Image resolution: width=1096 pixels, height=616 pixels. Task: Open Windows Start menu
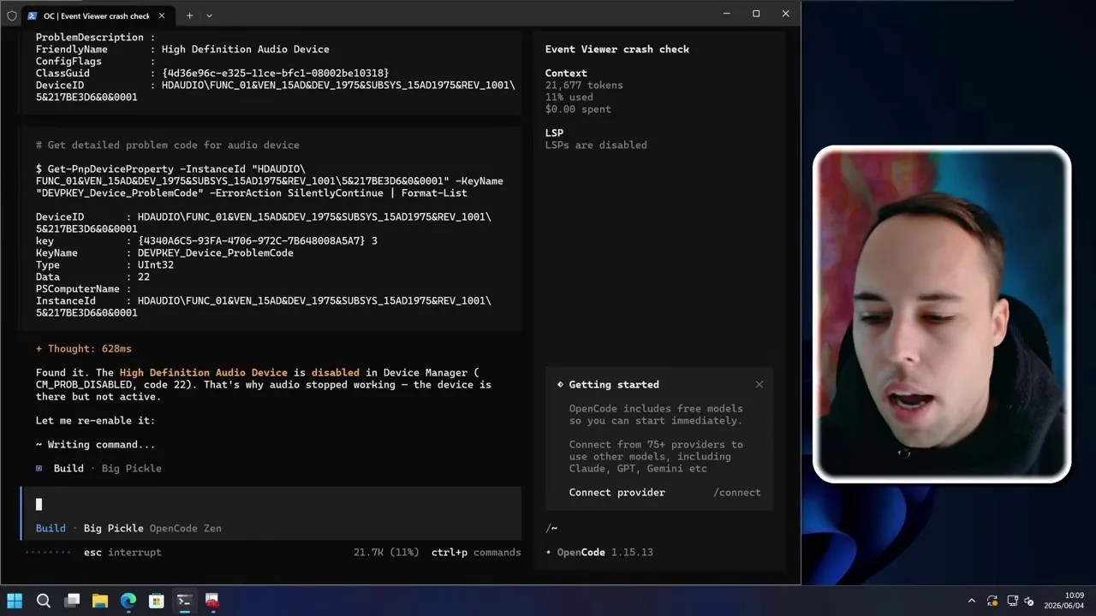pos(15,601)
